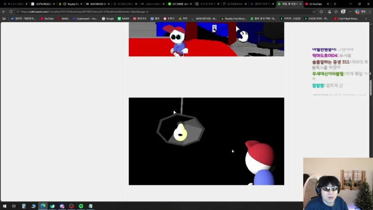Show more bookmarks with the chevron
Viewport: 373px width, 210px height.
click(366, 19)
